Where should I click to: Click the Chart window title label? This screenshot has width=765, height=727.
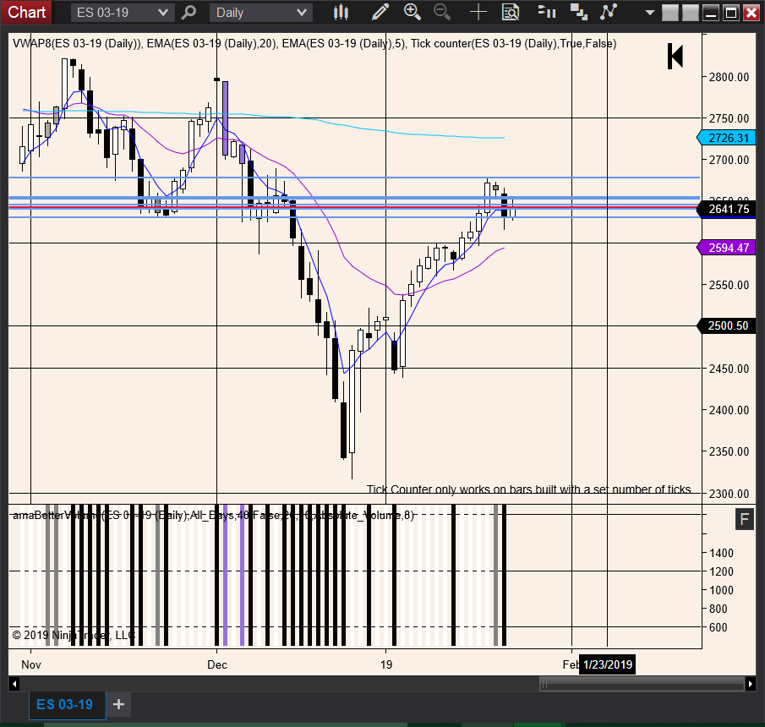coord(26,12)
